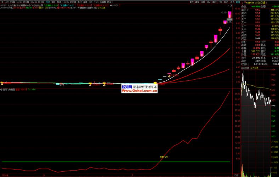Click the 2.70 low price label

[62, 85]
